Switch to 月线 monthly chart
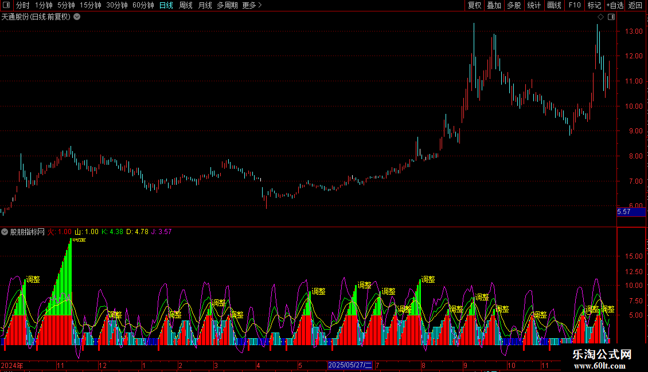Screen dimensions: 648x372 (x=205, y=5)
